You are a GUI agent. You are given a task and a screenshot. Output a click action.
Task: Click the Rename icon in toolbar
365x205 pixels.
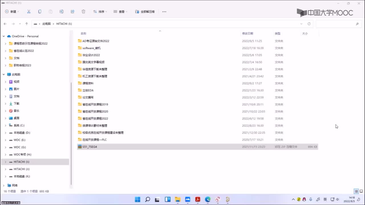(x=62, y=12)
